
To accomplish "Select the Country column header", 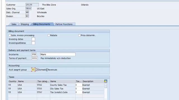I will 13,81.
